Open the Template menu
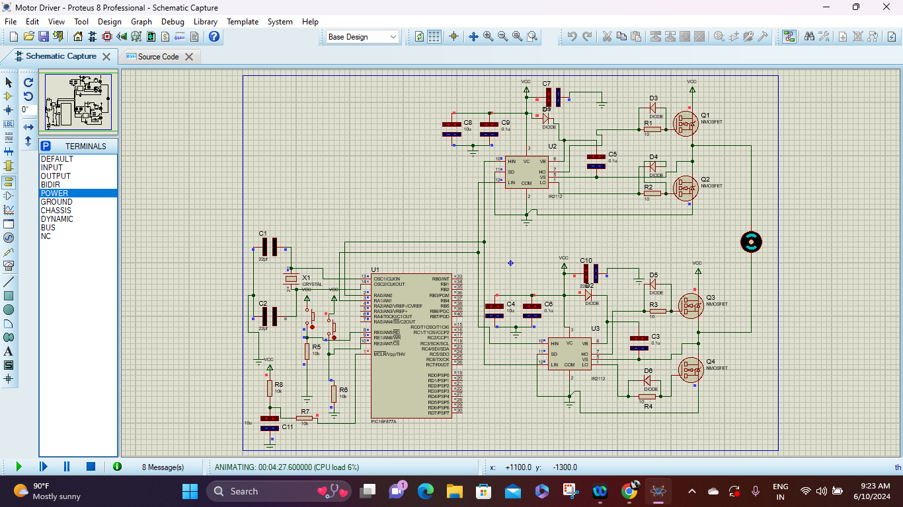This screenshot has height=507, width=903. [243, 21]
